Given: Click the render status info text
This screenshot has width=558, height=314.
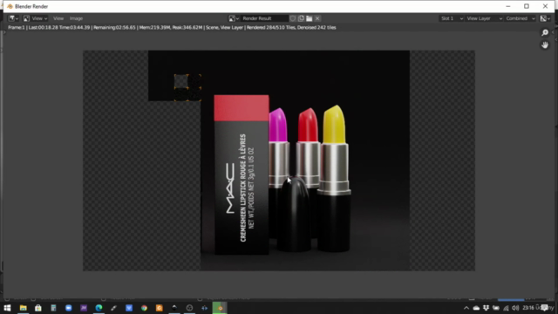Looking at the screenshot, I should [172, 27].
